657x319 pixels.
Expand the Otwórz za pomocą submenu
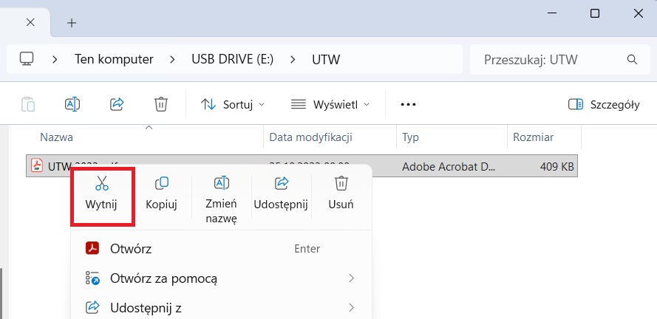click(x=222, y=278)
